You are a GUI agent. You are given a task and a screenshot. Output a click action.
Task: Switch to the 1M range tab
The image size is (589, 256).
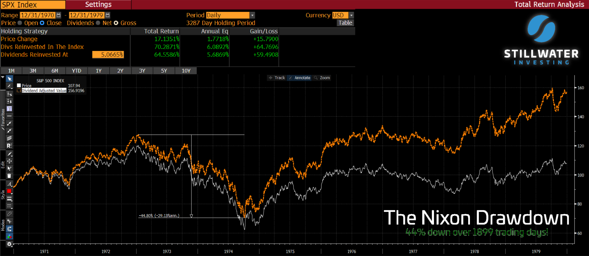tap(11, 71)
